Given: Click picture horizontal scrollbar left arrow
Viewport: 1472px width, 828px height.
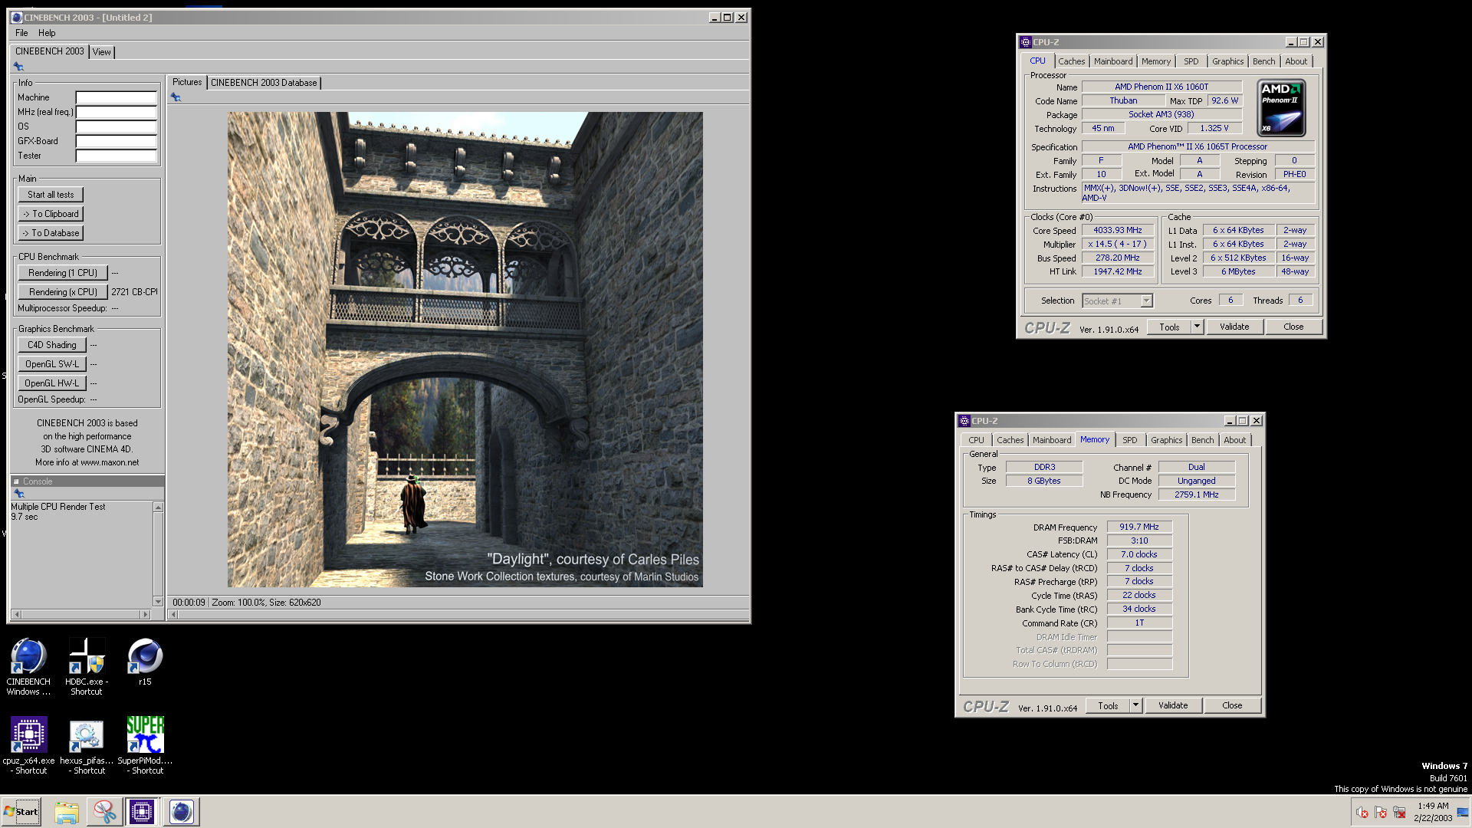Looking at the screenshot, I should (x=174, y=614).
